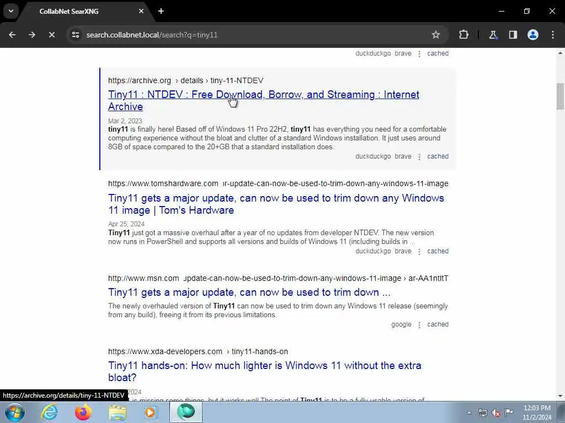Launch Firefox from taskbar
Image resolution: width=565 pixels, height=423 pixels.
click(x=83, y=412)
